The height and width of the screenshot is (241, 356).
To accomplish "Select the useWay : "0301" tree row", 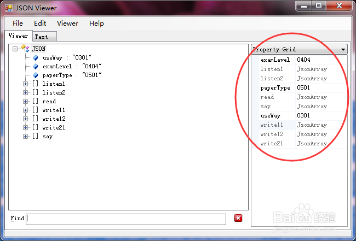I will coord(67,58).
